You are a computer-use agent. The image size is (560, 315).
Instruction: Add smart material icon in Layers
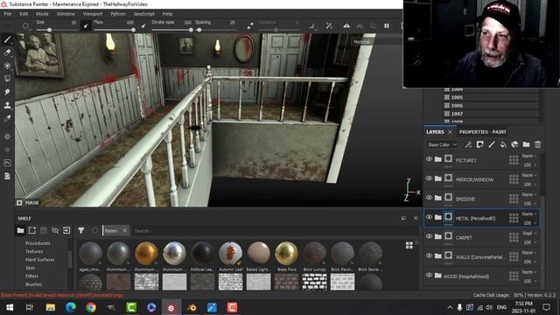coord(514,144)
